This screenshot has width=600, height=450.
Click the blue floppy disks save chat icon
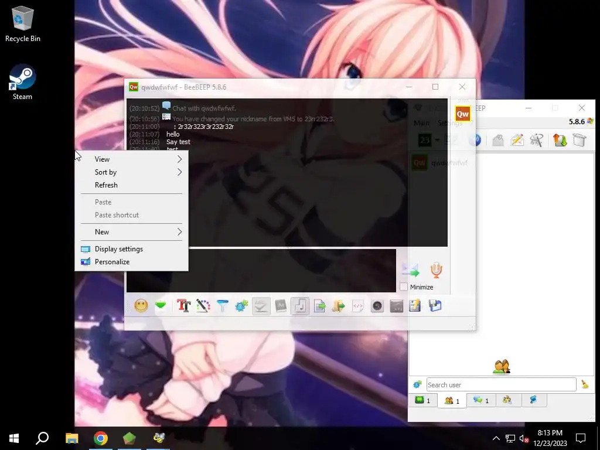click(x=435, y=306)
